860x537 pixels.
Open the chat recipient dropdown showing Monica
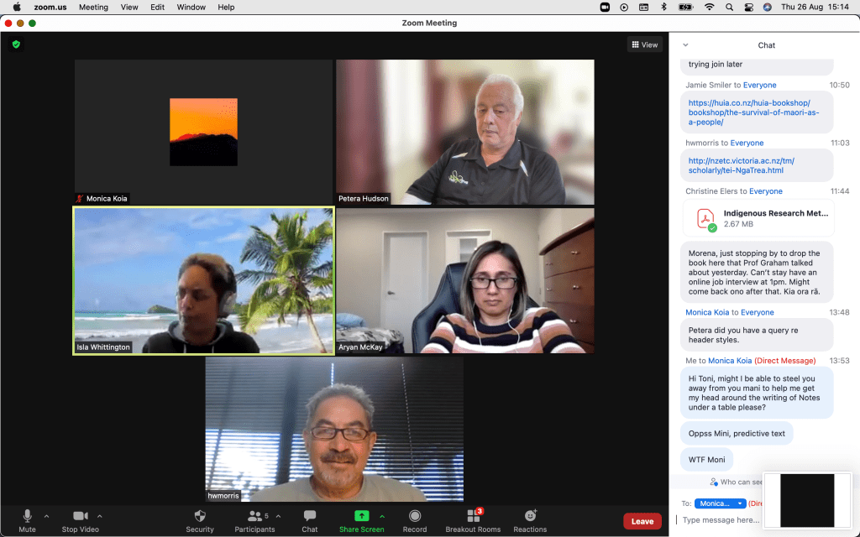click(720, 503)
